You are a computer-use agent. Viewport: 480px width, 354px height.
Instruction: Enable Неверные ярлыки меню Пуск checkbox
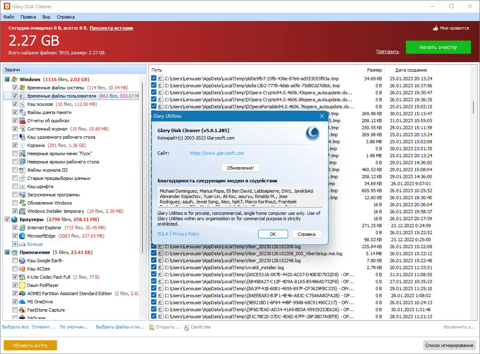click(15, 154)
